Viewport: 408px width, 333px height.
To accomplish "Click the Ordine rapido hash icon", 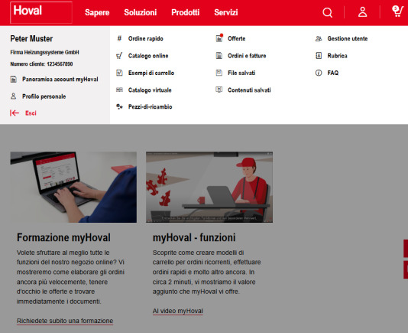I will [x=119, y=38].
